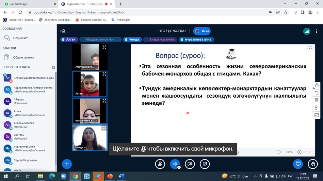Zoom in the presentation with plus button

[x=299, y=152]
